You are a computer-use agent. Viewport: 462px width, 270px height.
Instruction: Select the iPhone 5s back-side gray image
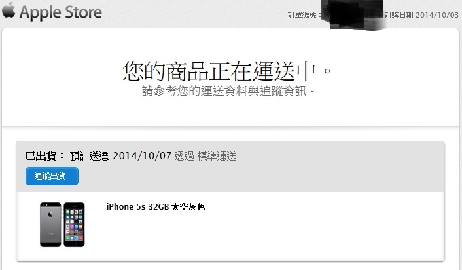click(50, 225)
